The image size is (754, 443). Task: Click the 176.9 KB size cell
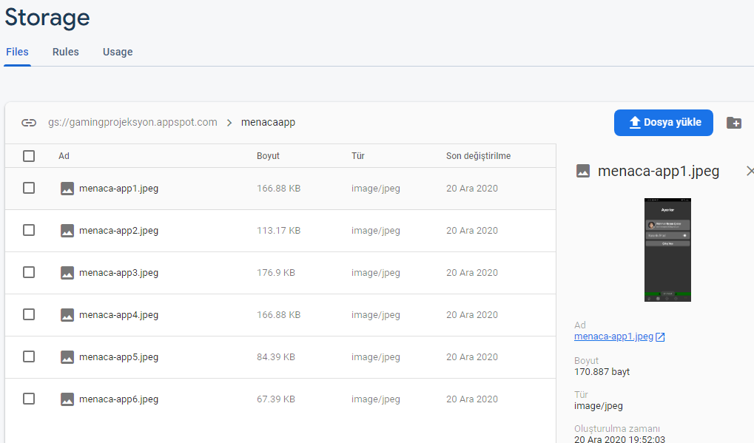pos(276,273)
